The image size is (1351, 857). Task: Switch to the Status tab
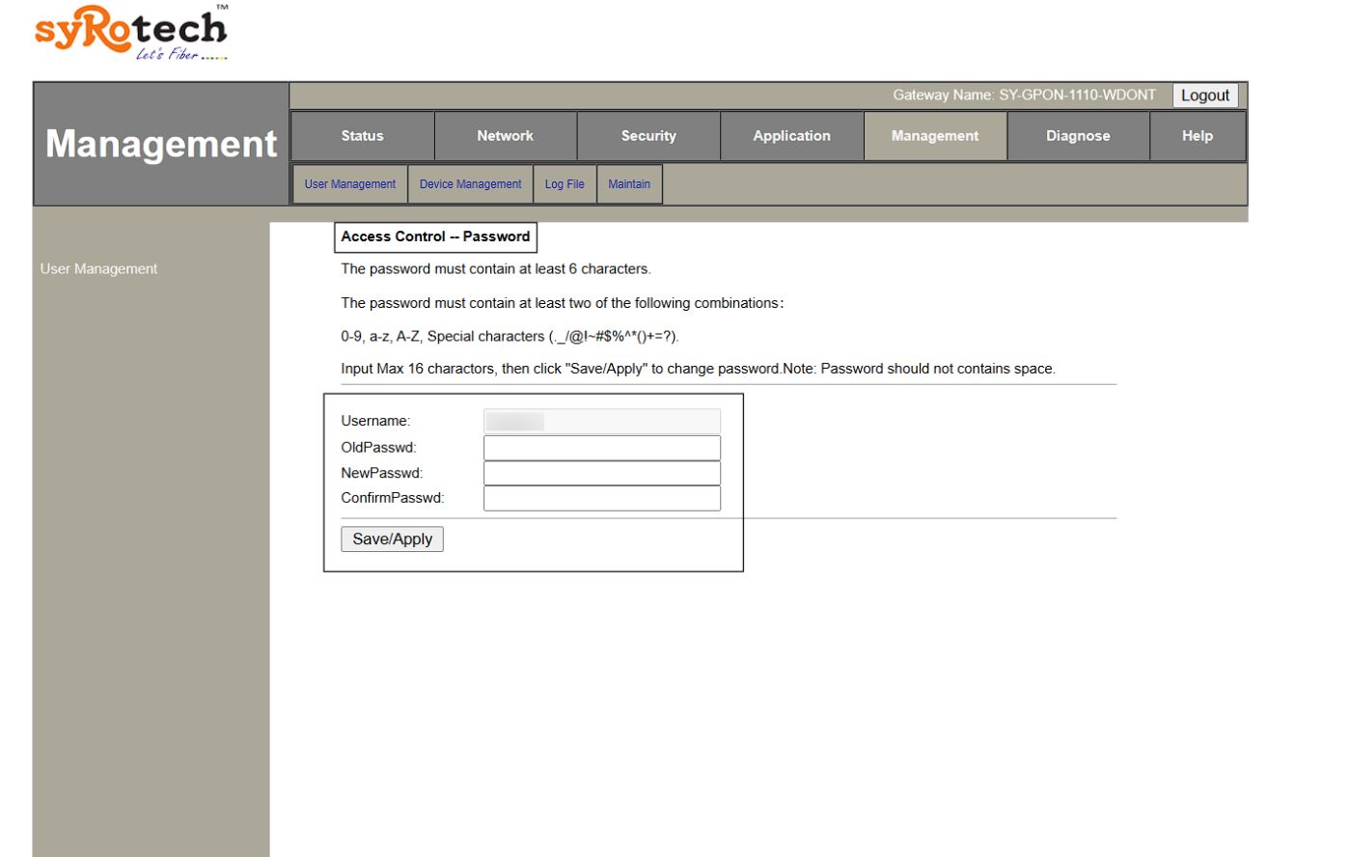(360, 135)
